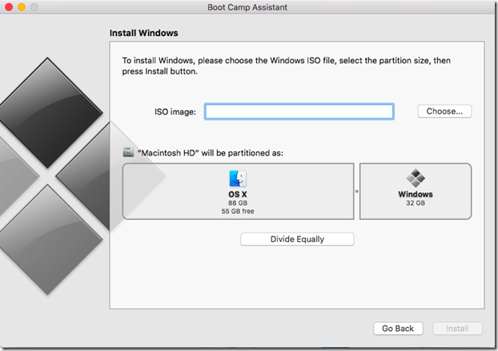Click the 'OS X' partition label
This screenshot has width=498, height=351.
(238, 194)
